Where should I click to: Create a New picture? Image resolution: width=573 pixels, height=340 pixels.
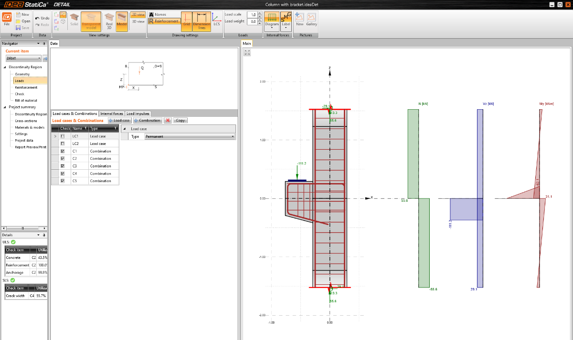[299, 20]
